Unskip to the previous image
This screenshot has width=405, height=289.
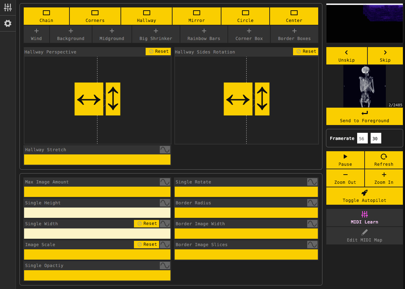point(347,56)
